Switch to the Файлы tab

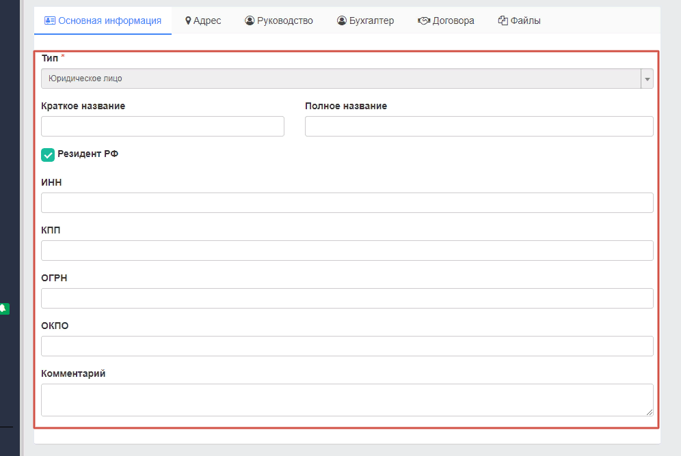[x=520, y=20]
